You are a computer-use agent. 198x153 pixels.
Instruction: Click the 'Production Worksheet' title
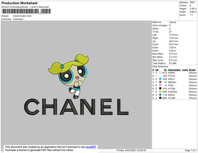(x=19, y=3)
